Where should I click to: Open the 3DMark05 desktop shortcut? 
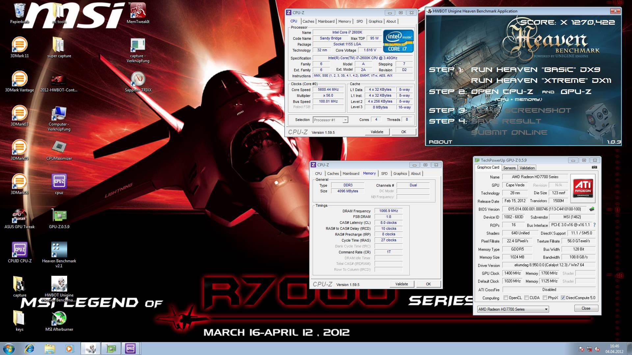[19, 150]
